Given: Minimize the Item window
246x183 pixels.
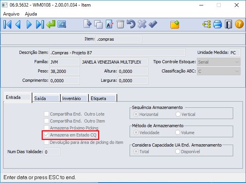Looking at the screenshot, I should [201, 5].
